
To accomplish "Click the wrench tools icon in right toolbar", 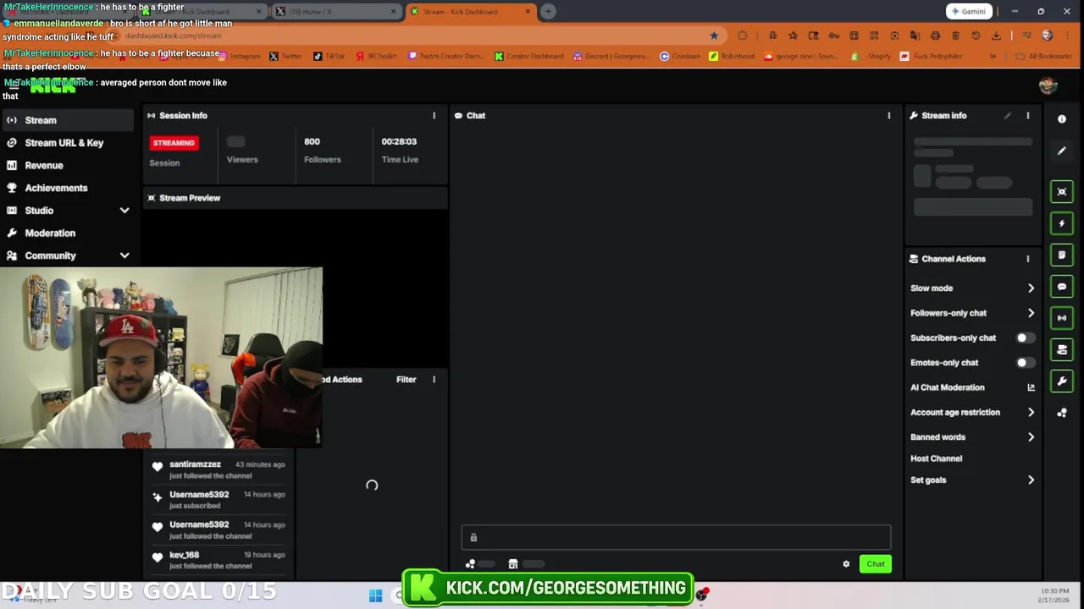I will (x=1062, y=381).
